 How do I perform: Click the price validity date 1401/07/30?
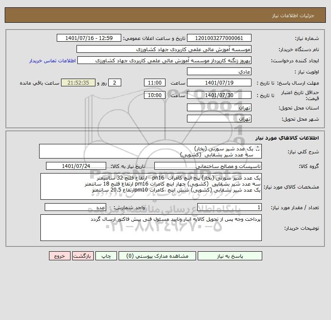tap(219, 95)
